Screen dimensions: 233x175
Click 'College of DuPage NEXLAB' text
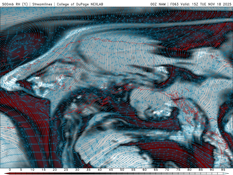pos(80,4)
